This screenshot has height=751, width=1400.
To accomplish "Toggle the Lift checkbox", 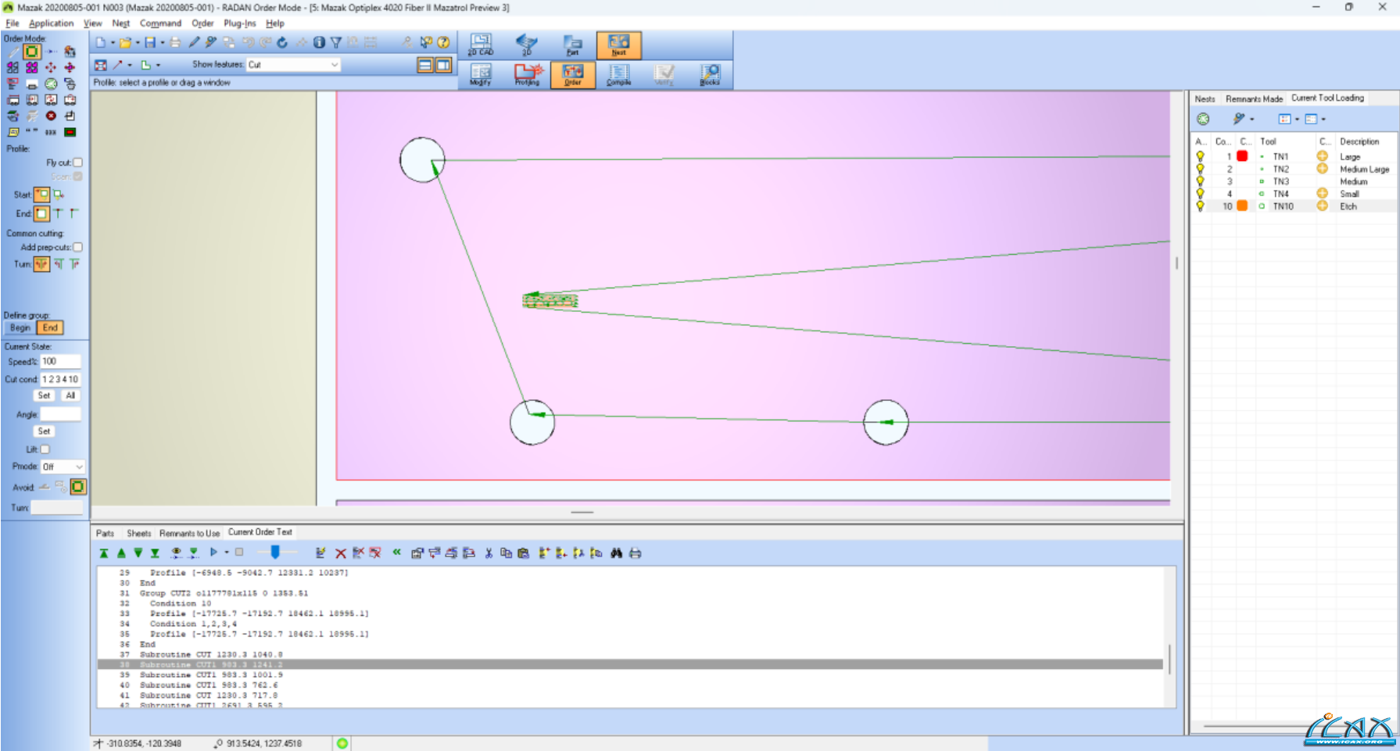I will [45, 449].
